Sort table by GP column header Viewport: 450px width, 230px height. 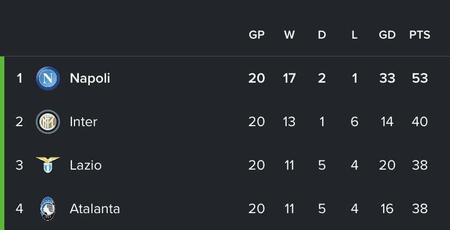click(256, 35)
